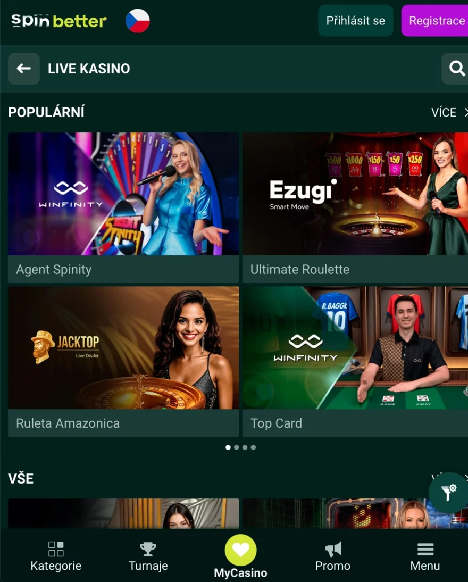Viewport: 468px width, 582px height.
Task: Open the Ultimate Roulette game tile
Action: tap(355, 208)
